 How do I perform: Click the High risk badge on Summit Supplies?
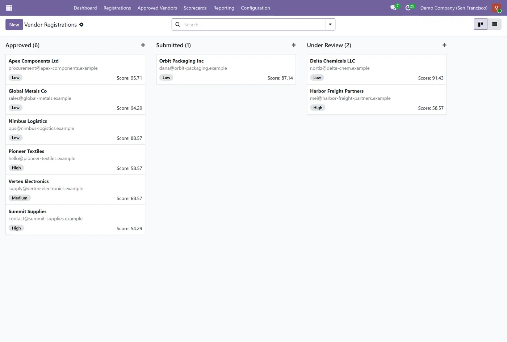(16, 228)
